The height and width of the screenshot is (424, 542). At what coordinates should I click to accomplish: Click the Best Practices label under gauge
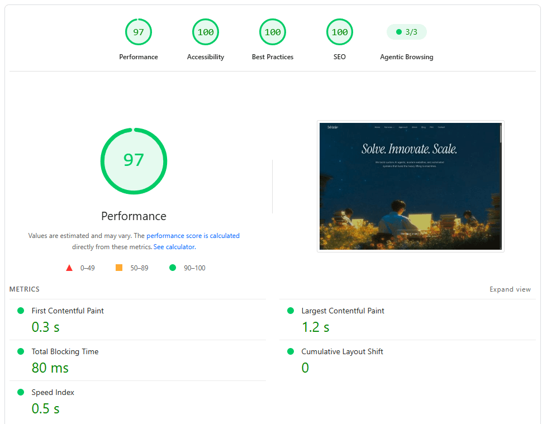(272, 56)
